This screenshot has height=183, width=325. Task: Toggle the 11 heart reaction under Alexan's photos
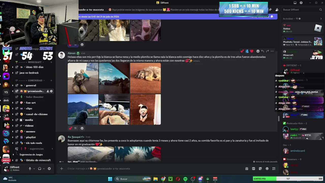click(x=73, y=128)
